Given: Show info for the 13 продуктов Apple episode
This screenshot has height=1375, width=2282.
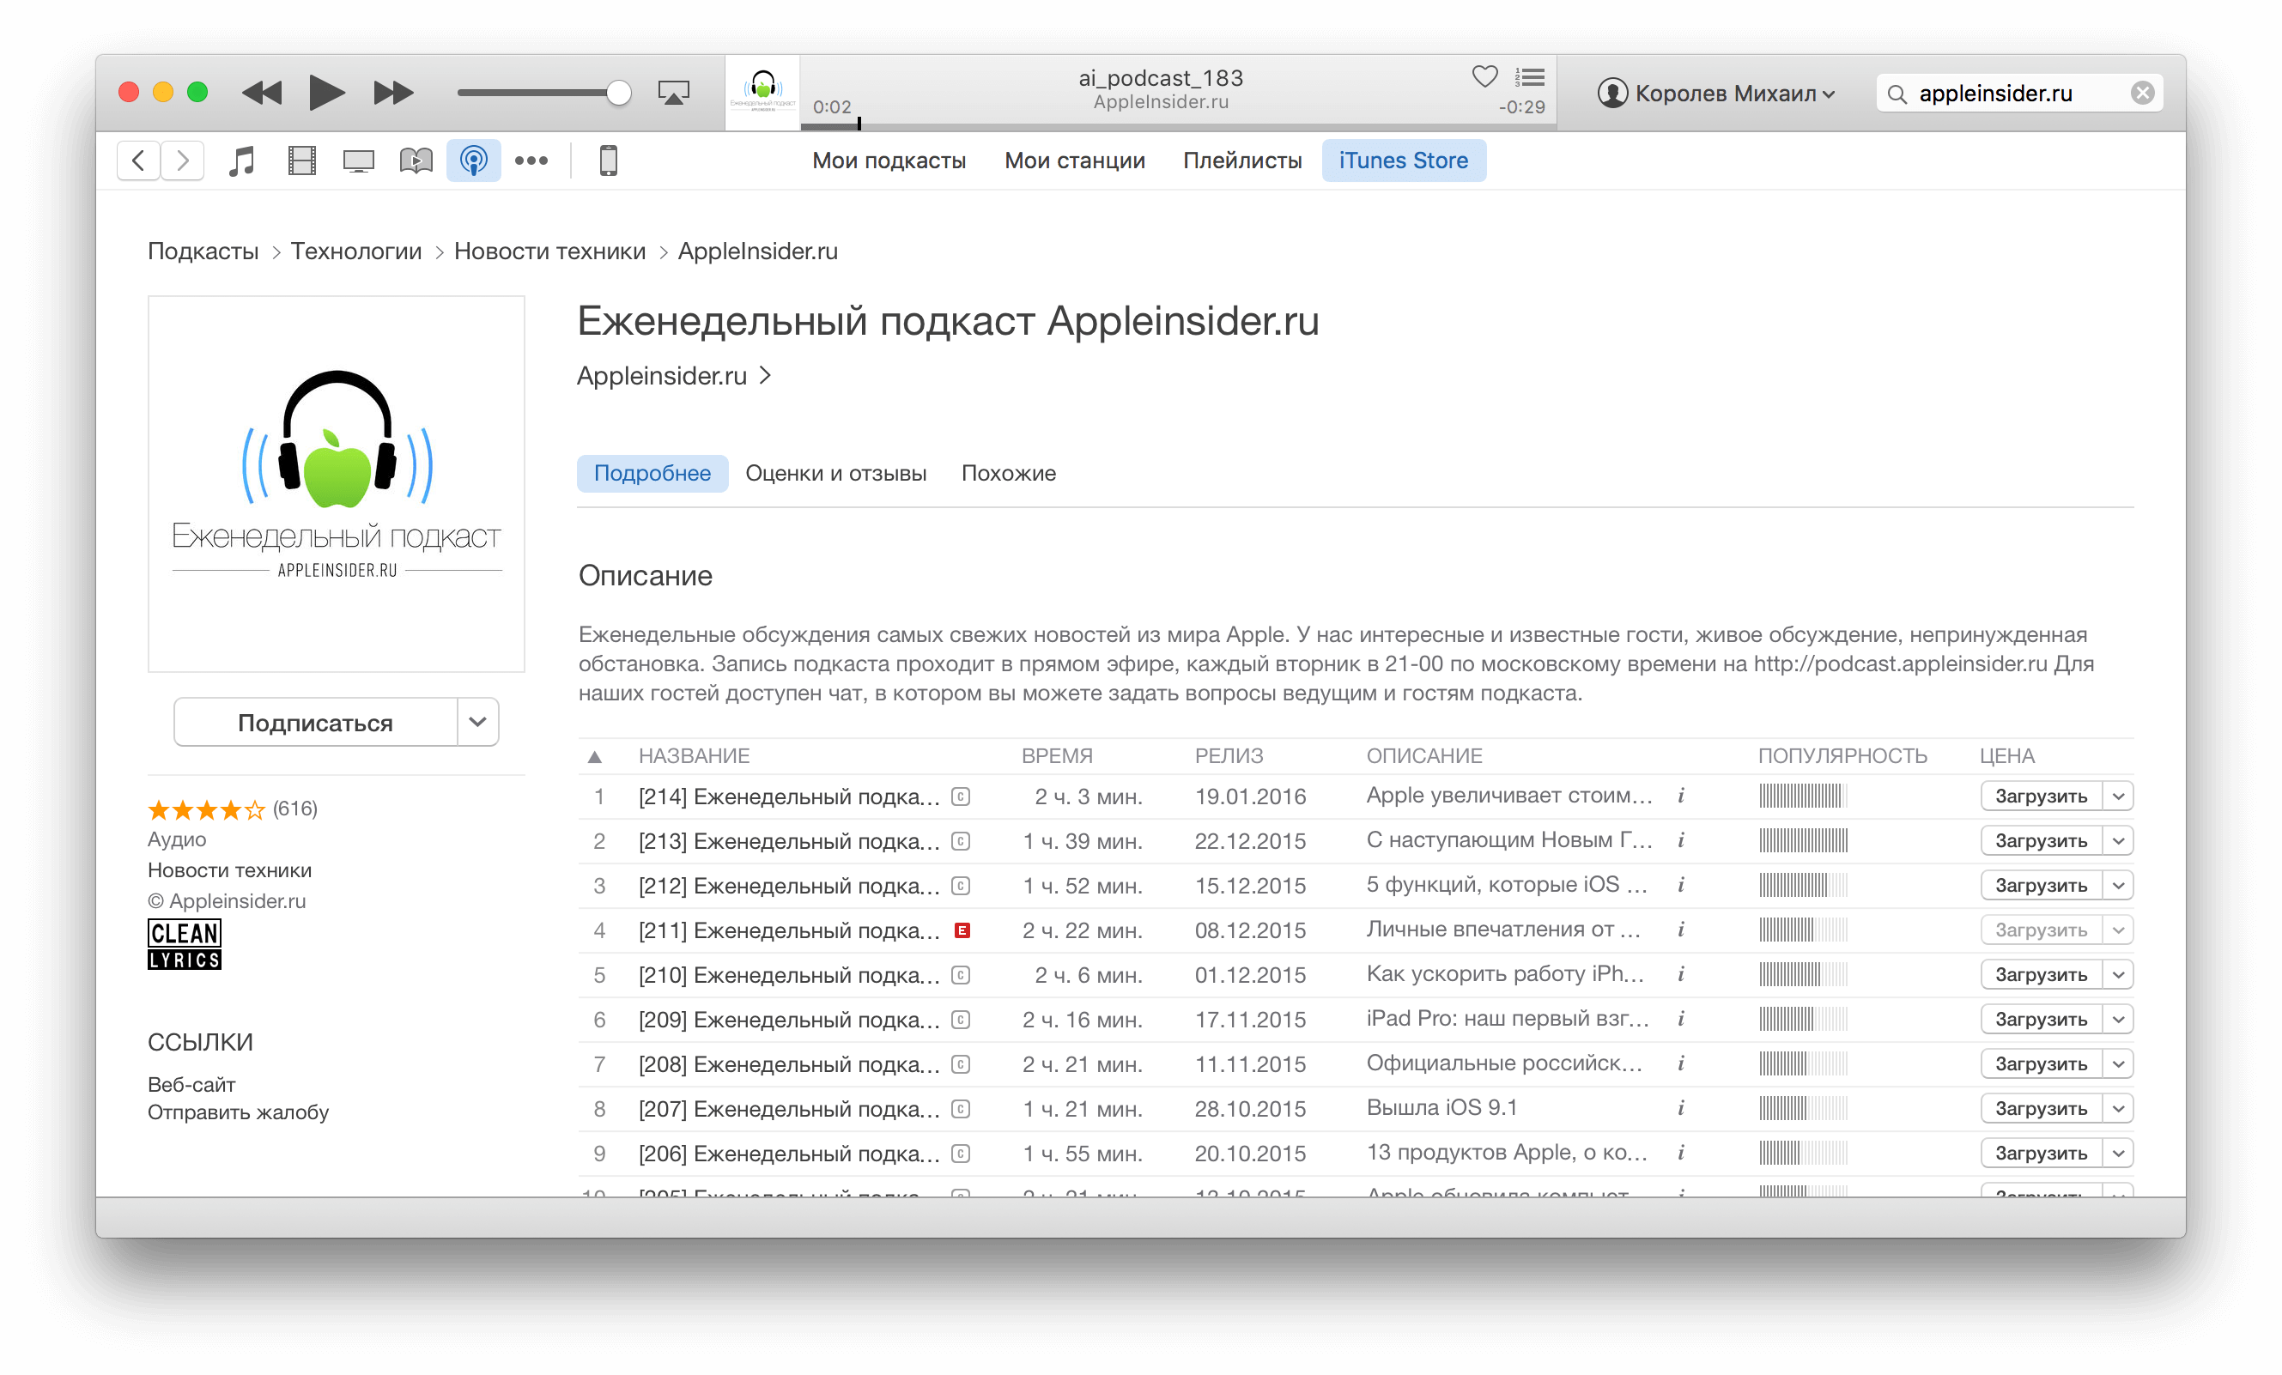Looking at the screenshot, I should pos(1681,1152).
